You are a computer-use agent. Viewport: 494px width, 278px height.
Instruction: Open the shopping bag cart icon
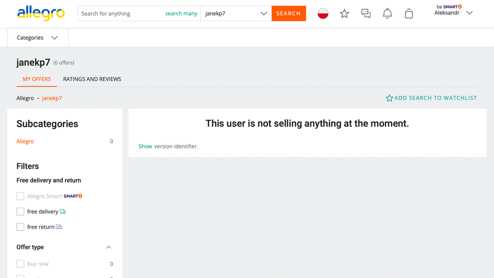point(409,13)
